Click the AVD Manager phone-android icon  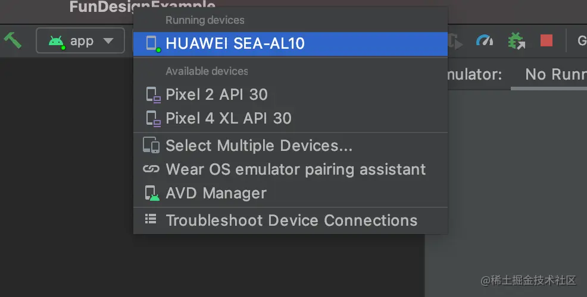click(152, 193)
